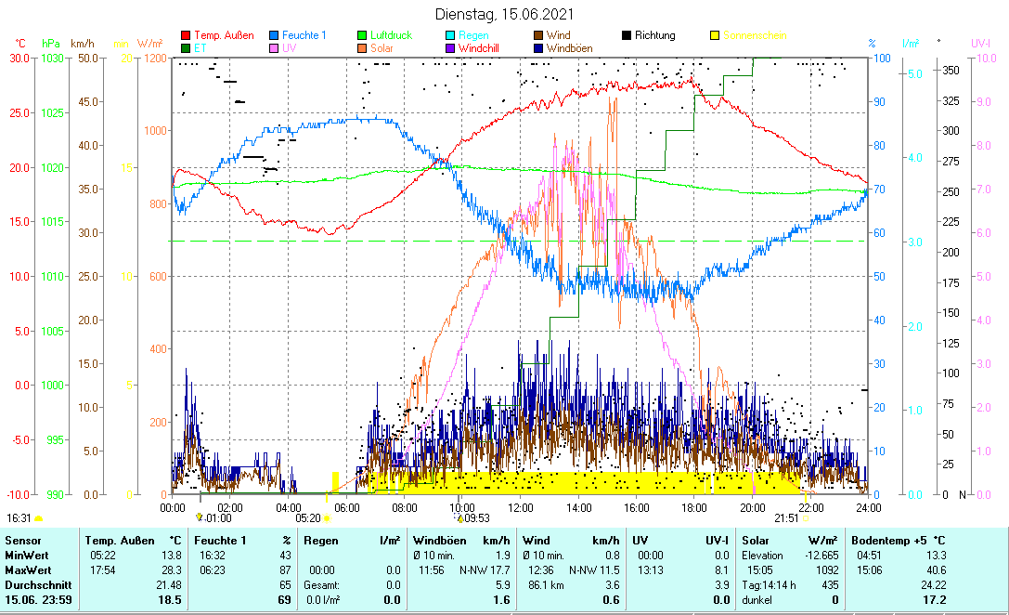
Task: Click the hPa axis unit label
Action: [x=51, y=44]
